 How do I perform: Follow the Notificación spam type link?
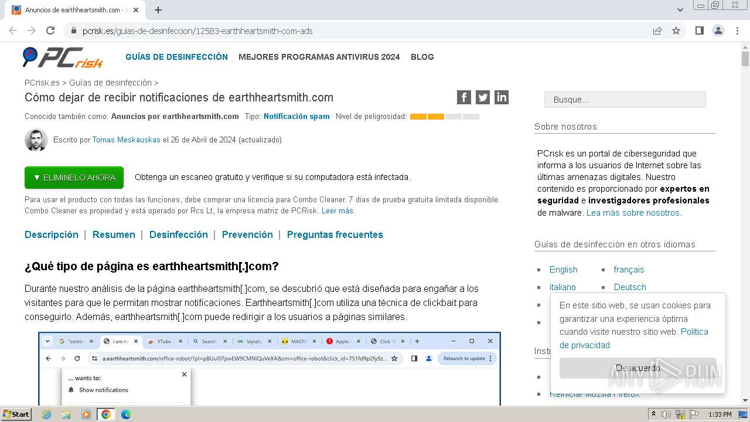point(296,116)
